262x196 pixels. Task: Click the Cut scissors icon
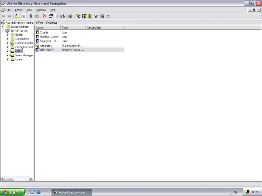tap(31, 16)
